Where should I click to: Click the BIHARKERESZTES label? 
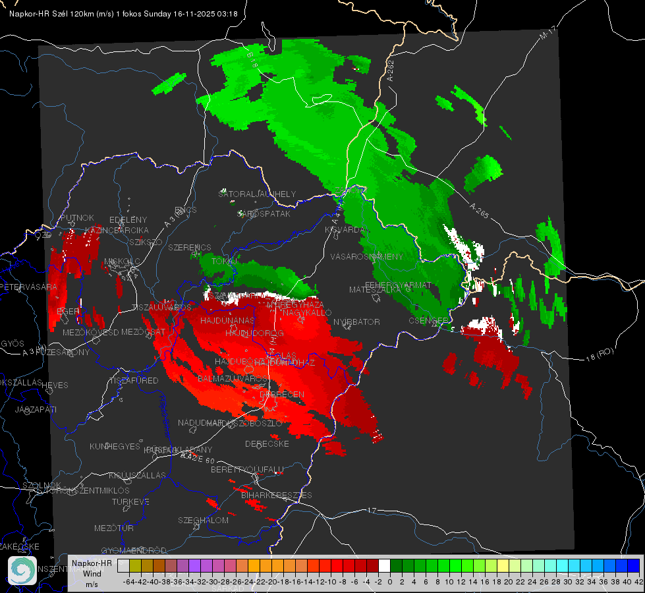point(277,495)
